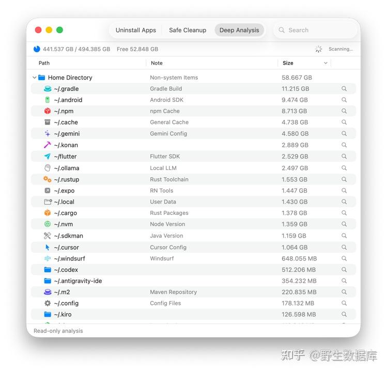
Task: Click the ~/.nvm green globe icon
Action: pyautogui.click(x=48, y=224)
